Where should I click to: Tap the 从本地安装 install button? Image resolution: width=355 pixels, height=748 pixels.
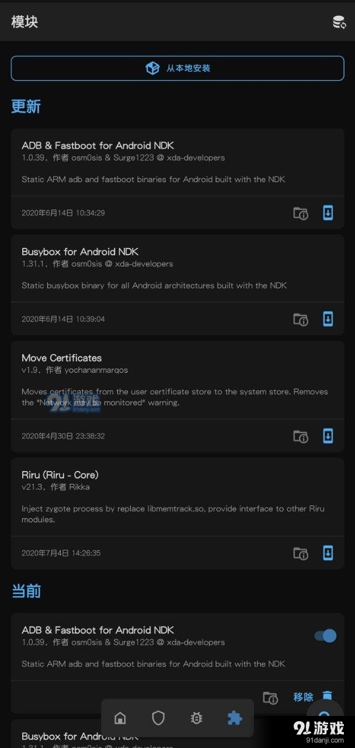coord(178,68)
